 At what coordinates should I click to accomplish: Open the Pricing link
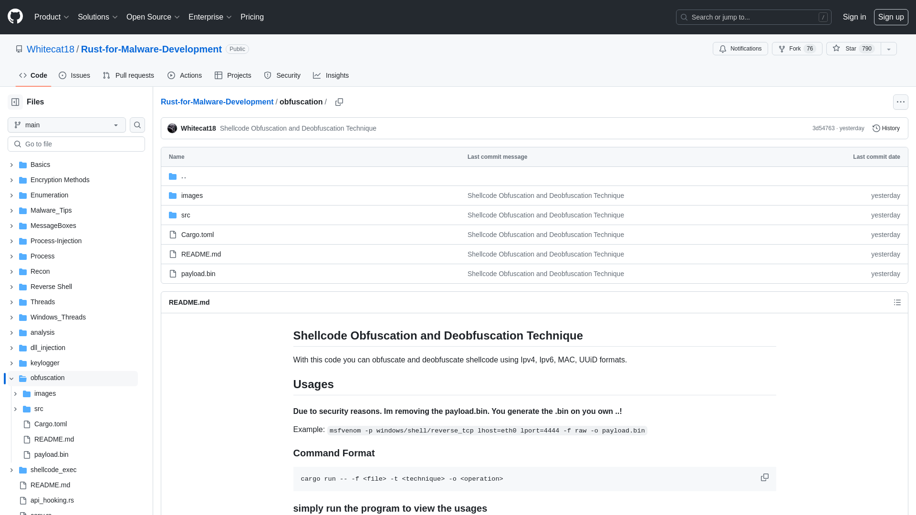coord(252,17)
